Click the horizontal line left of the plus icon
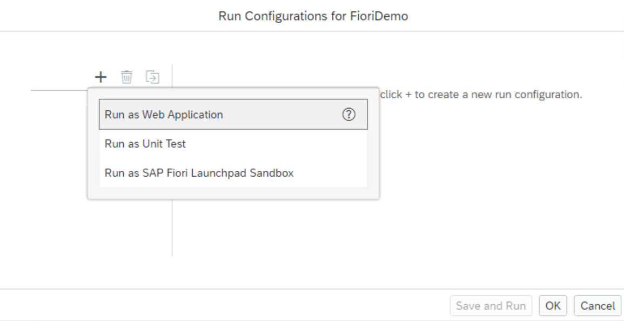The image size is (624, 321). click(59, 90)
